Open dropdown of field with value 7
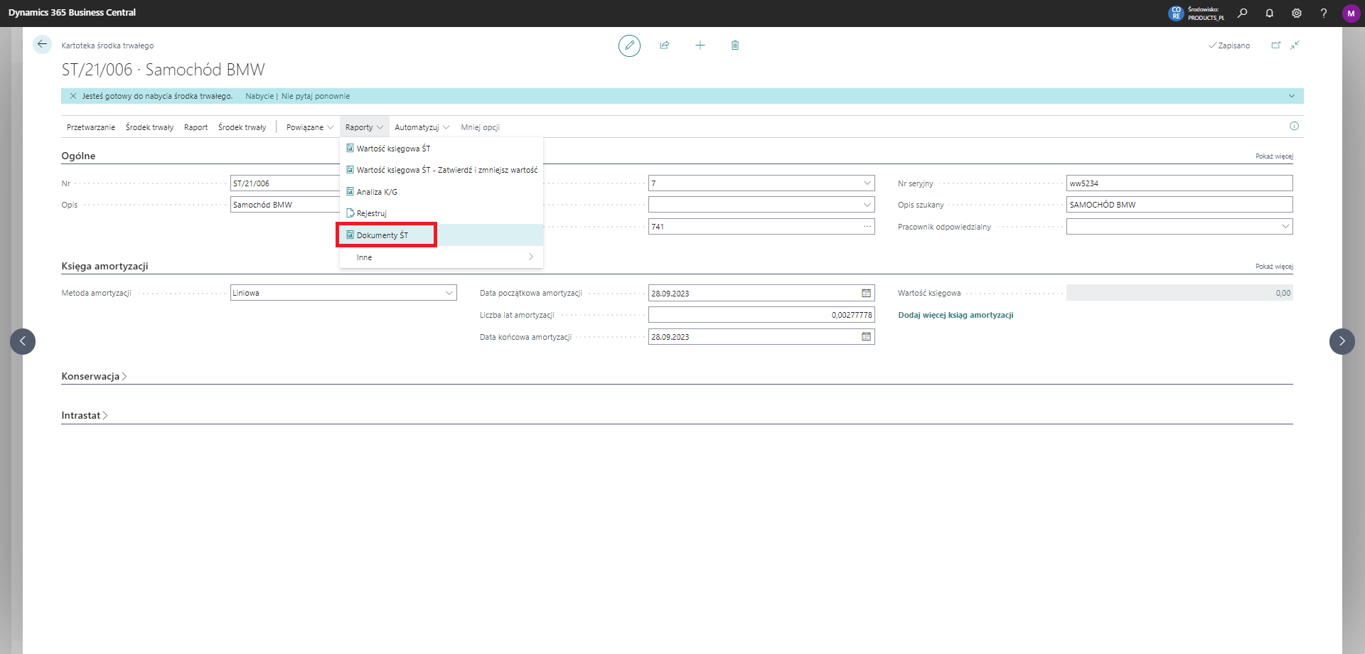This screenshot has height=654, width=1365. [x=867, y=183]
